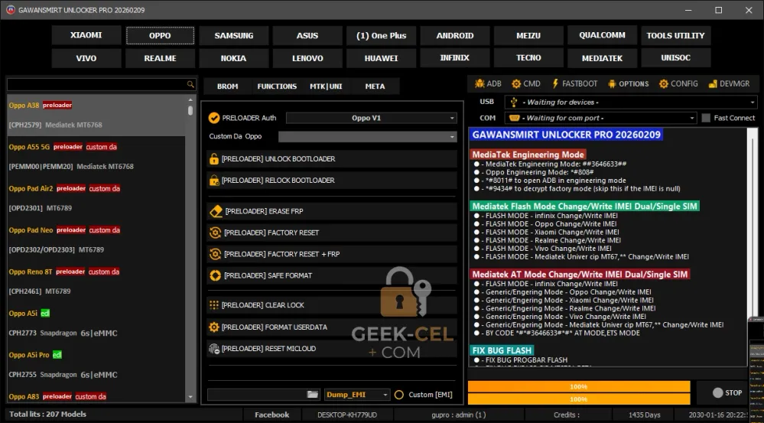The image size is (764, 423).
Task: Click the 'DESKTOP-KH779UD' status bar text
Action: 347,415
